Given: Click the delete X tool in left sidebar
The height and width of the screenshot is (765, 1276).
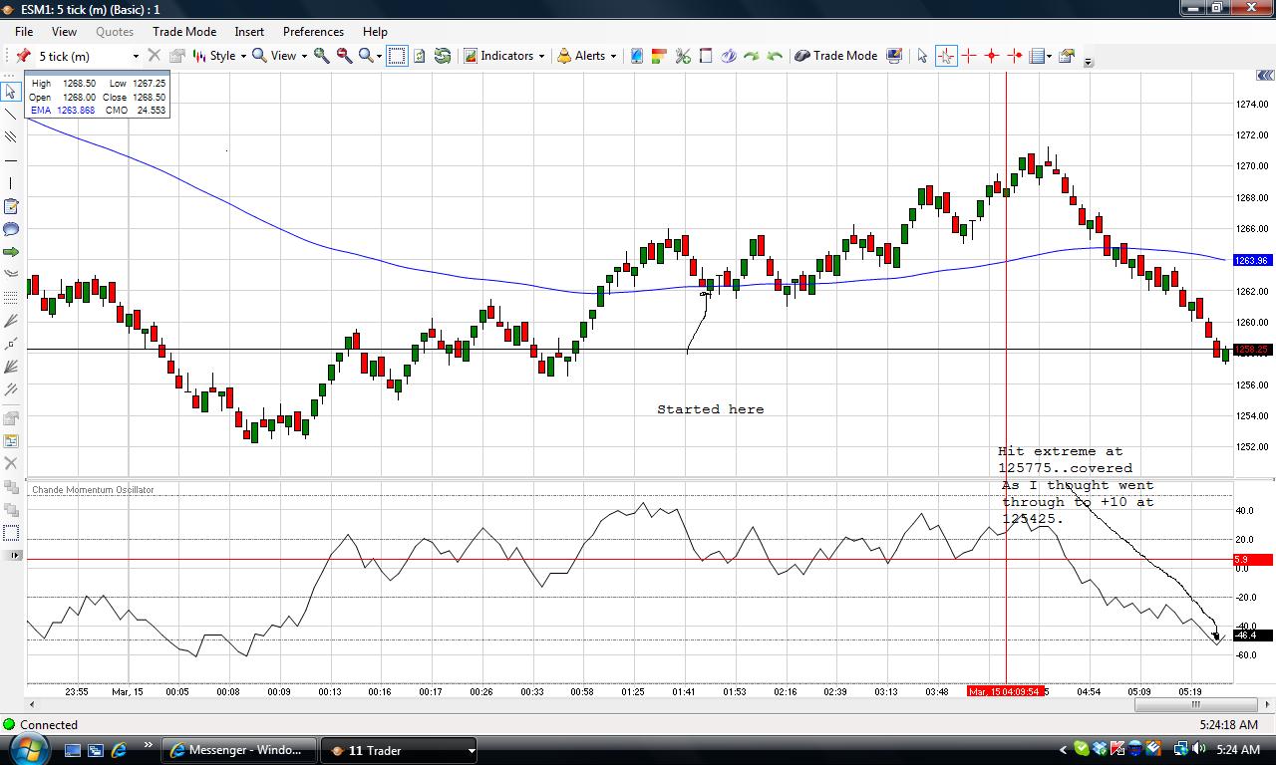Looking at the screenshot, I should (x=11, y=463).
